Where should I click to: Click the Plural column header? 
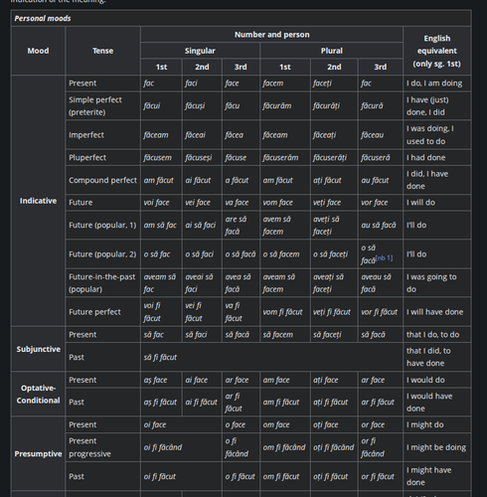tap(331, 51)
